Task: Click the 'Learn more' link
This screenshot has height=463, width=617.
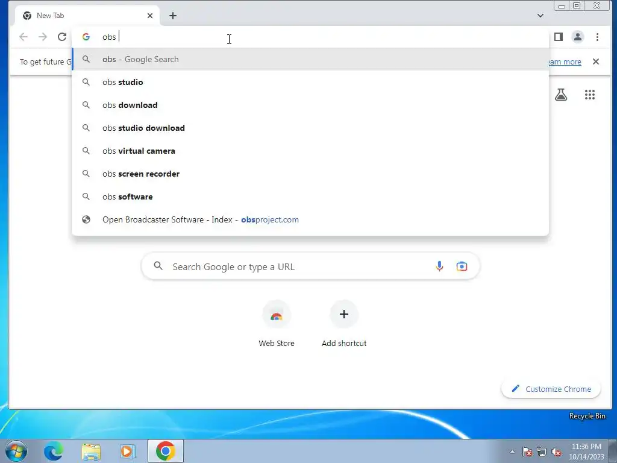Action: pyautogui.click(x=565, y=62)
